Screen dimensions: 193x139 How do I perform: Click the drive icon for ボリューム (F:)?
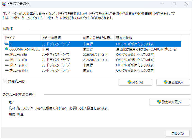(7, 60)
